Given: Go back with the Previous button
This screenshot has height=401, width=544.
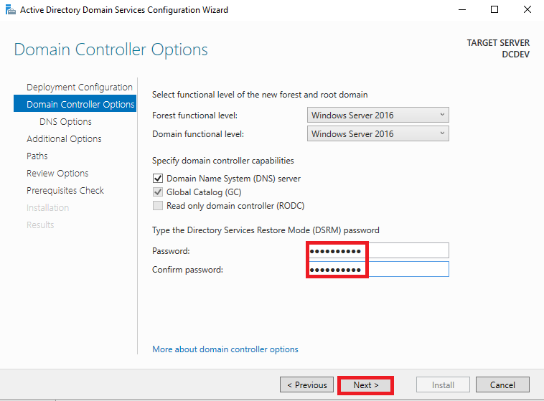Looking at the screenshot, I should (306, 385).
